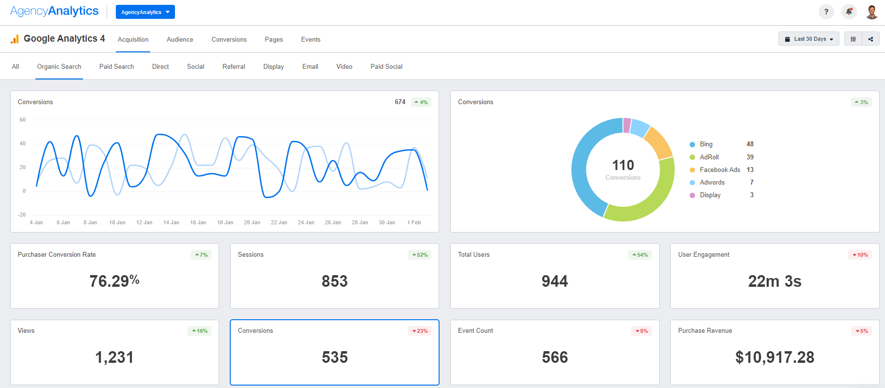
Task: Expand the Last 30 Days date picker
Action: 809,39
